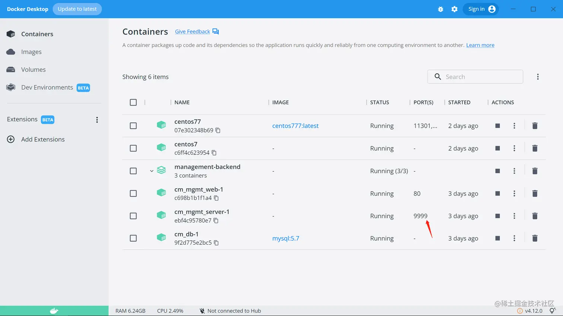Open more actions for cm_mgmt_web-1
The height and width of the screenshot is (316, 563).
coord(514,193)
